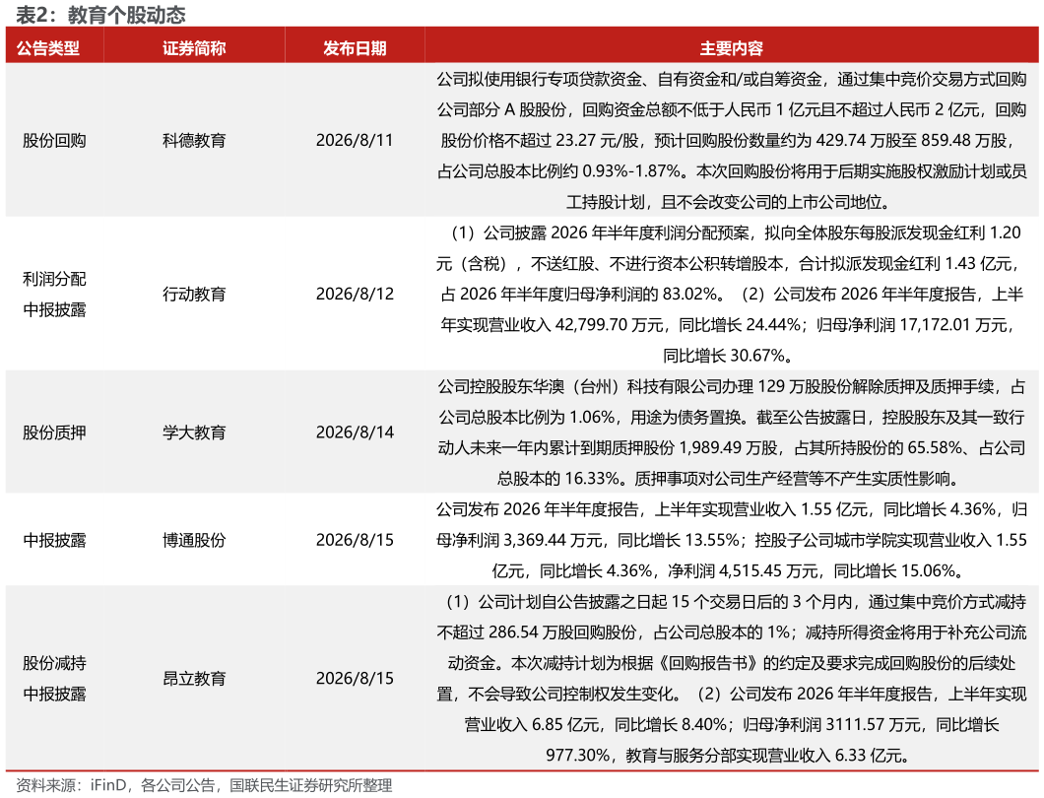Select the 发布日期 column header
Screen dimensions: 1044x798
tap(355, 48)
